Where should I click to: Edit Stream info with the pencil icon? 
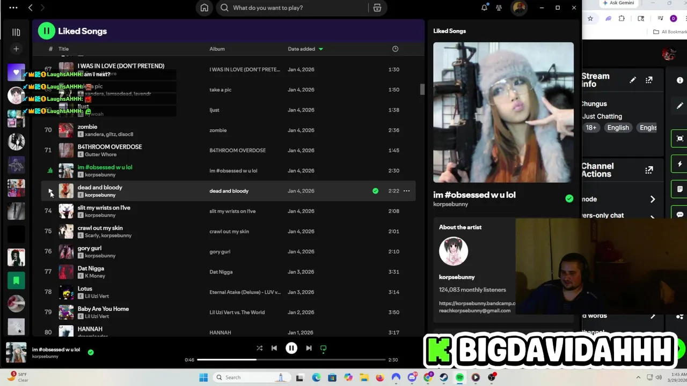pyautogui.click(x=633, y=80)
